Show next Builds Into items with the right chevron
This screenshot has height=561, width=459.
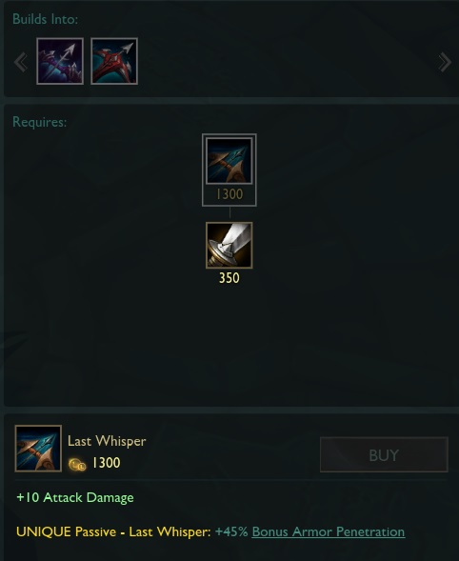445,62
